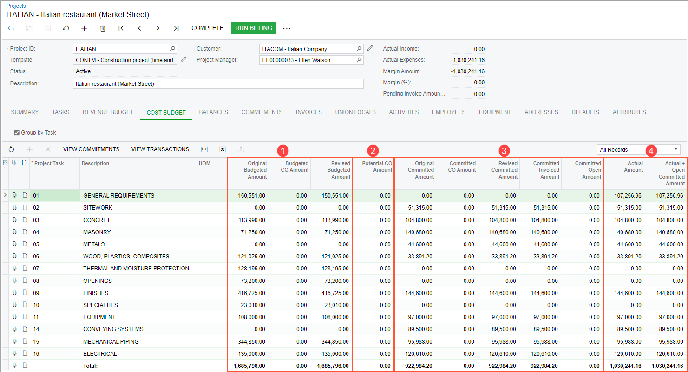This screenshot has width=688, height=372.
Task: Click the delete trash icon
Action: 103,28
